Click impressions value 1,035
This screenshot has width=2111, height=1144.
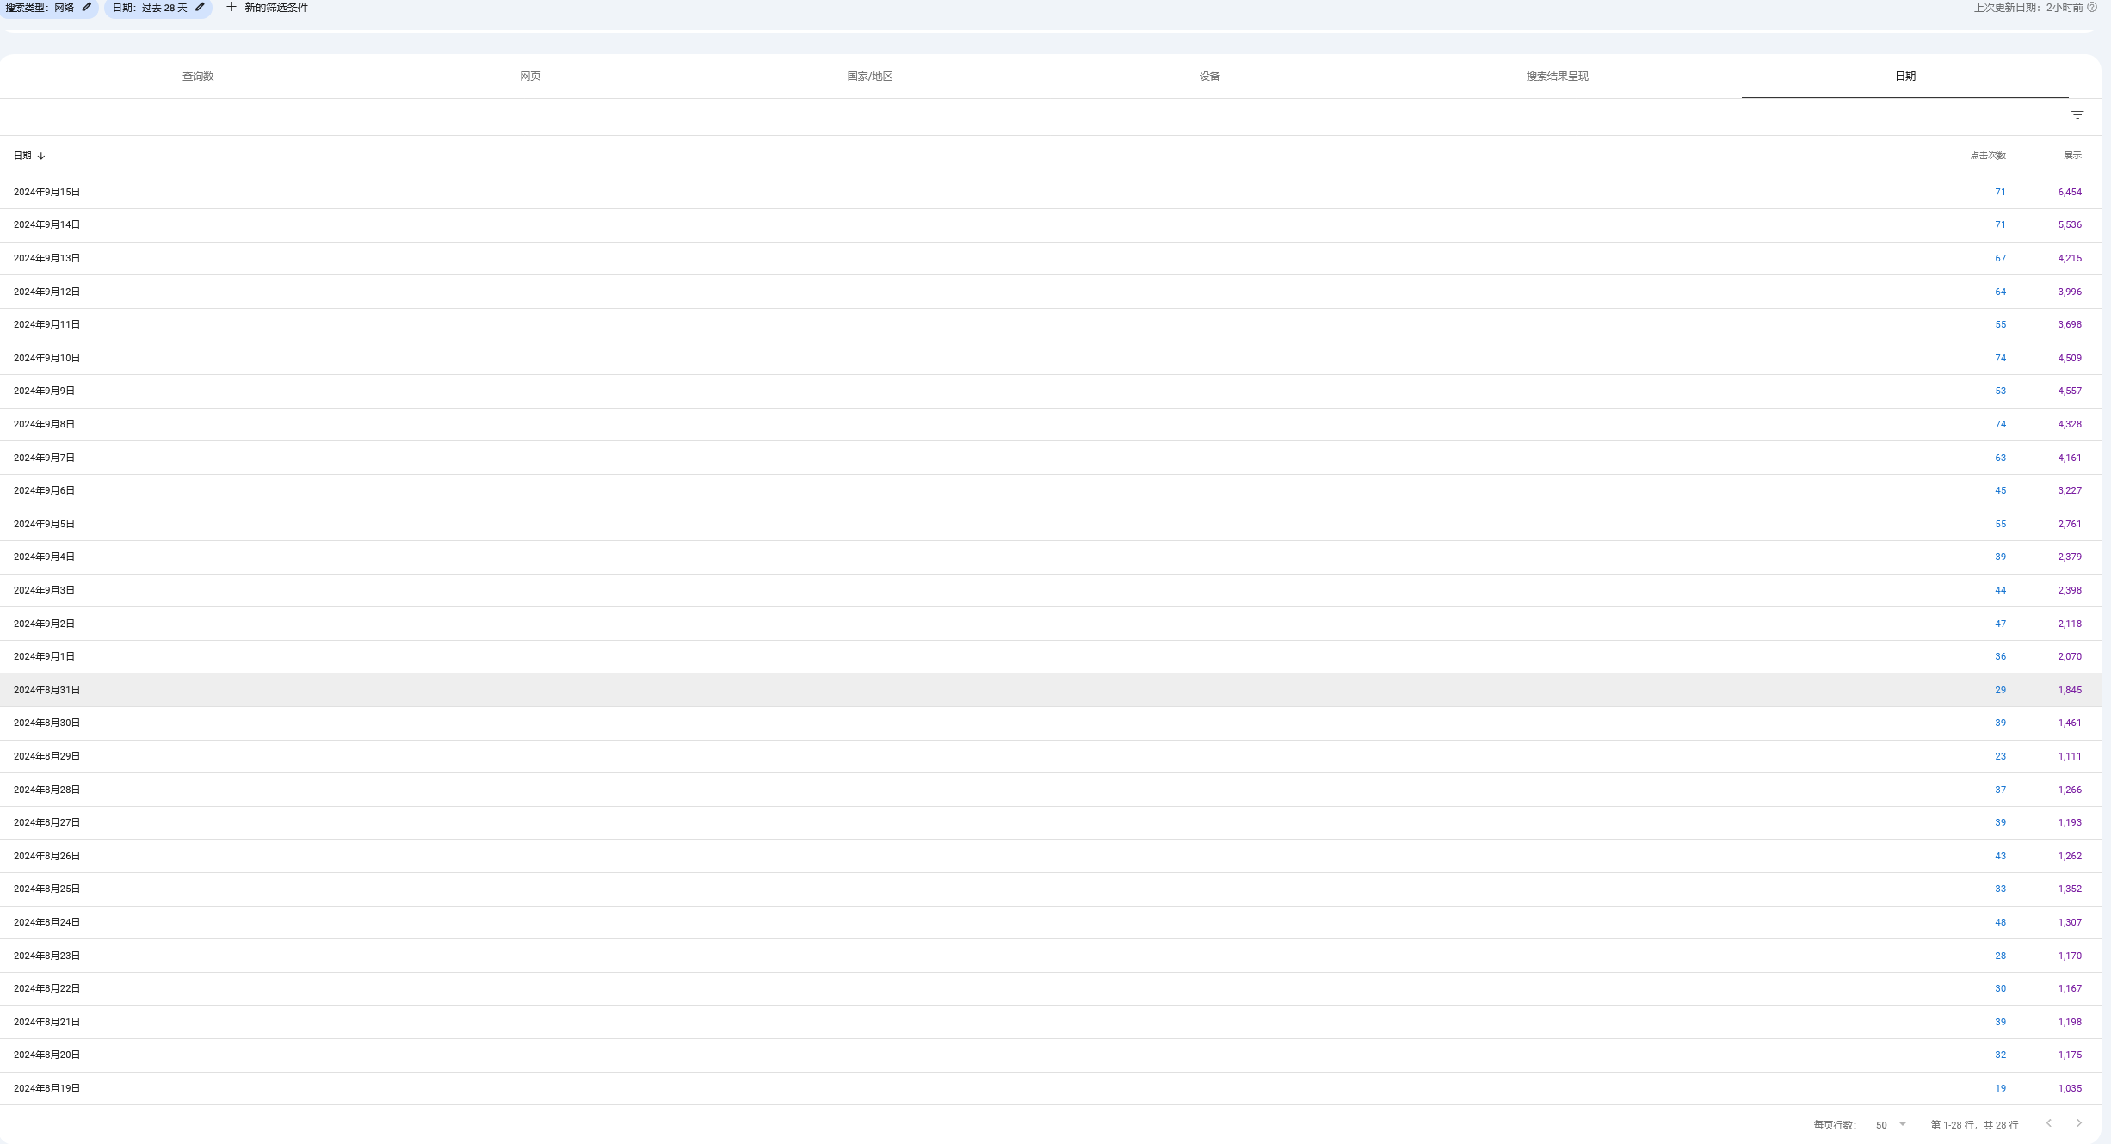[2070, 1088]
